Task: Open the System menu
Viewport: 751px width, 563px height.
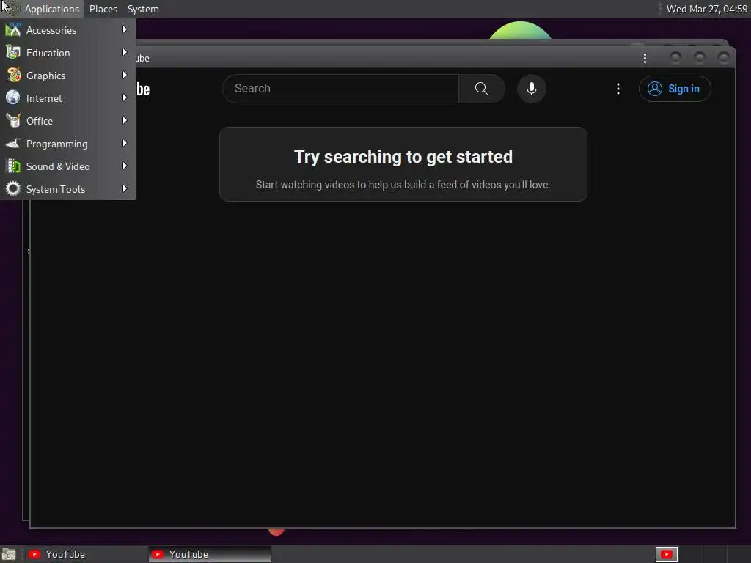Action: click(x=143, y=9)
